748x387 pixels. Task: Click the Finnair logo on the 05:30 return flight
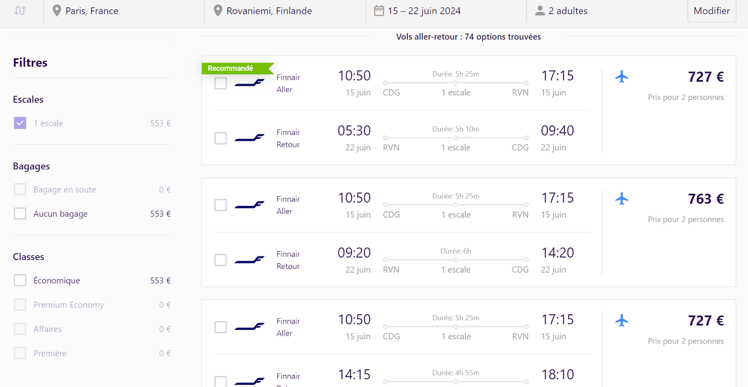(250, 138)
